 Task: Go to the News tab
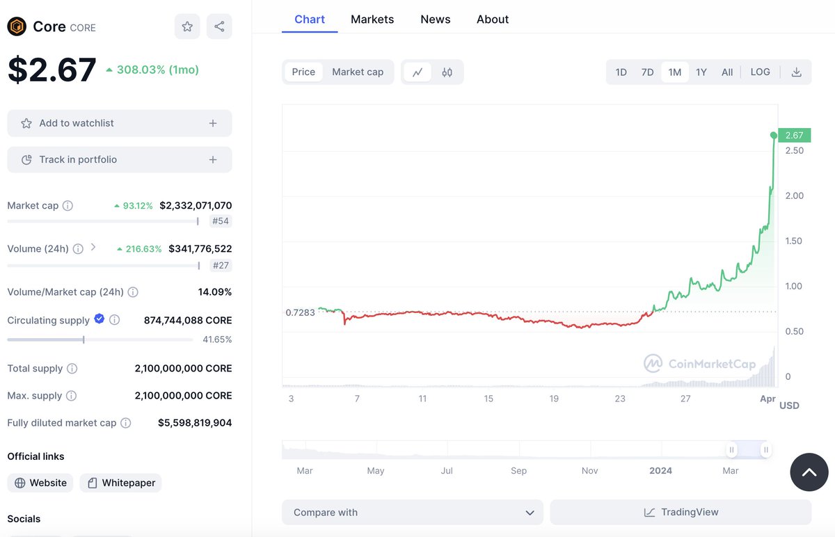point(436,19)
